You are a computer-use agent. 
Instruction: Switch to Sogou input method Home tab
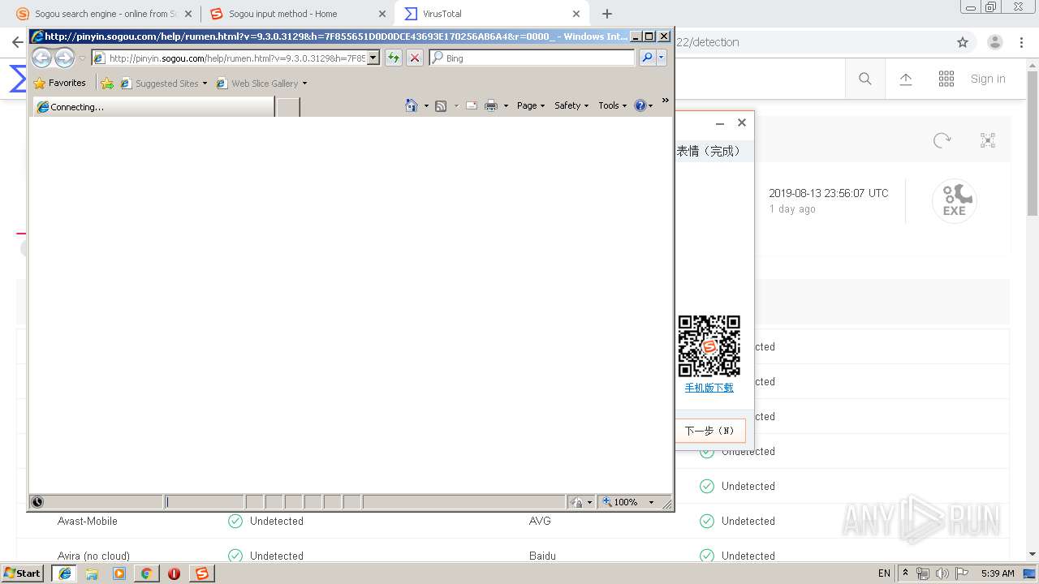[297, 14]
